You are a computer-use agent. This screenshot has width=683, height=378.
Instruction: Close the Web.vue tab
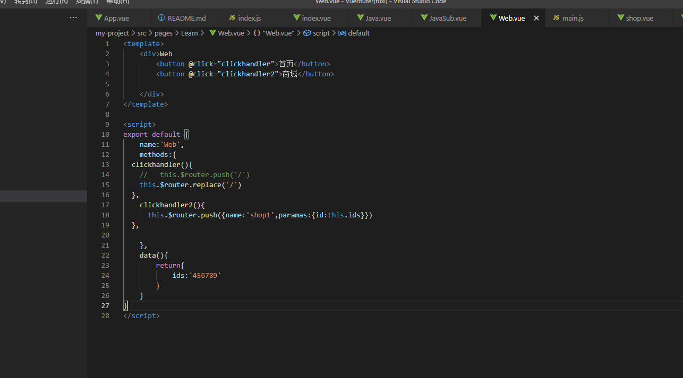click(x=536, y=18)
